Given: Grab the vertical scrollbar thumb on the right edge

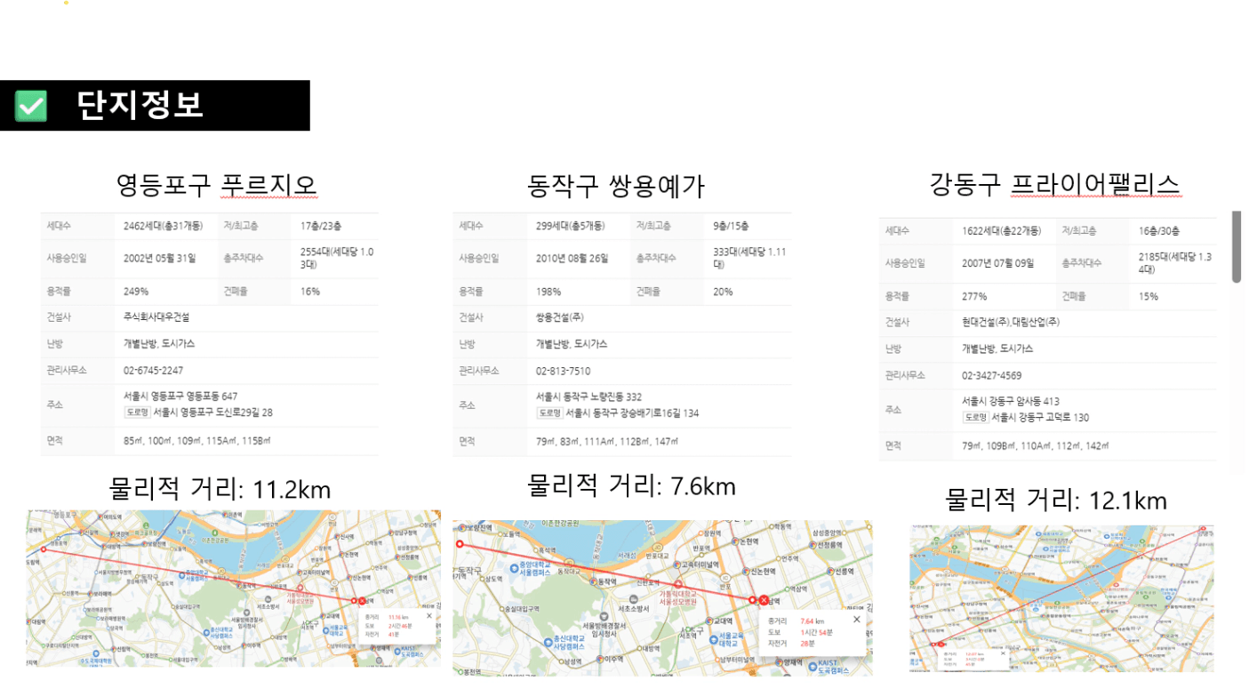Looking at the screenshot, I should point(1237,247).
